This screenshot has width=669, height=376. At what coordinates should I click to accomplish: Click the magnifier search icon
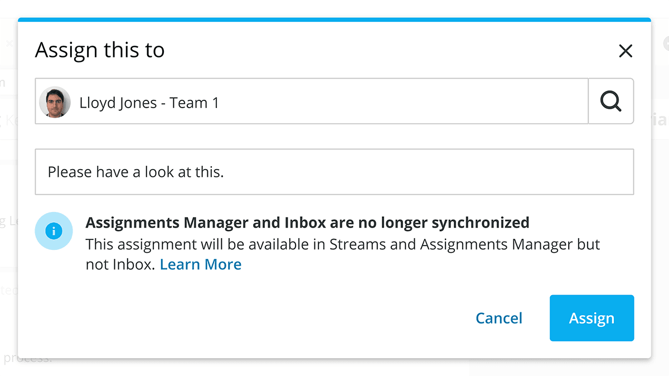611,101
